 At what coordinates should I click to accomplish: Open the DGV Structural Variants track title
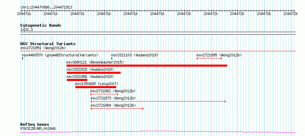[48, 44]
